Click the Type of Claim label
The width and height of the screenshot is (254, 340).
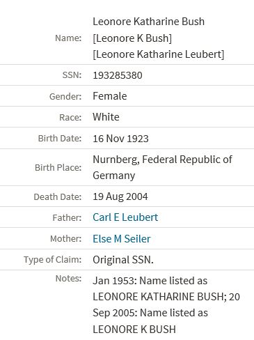click(53, 259)
